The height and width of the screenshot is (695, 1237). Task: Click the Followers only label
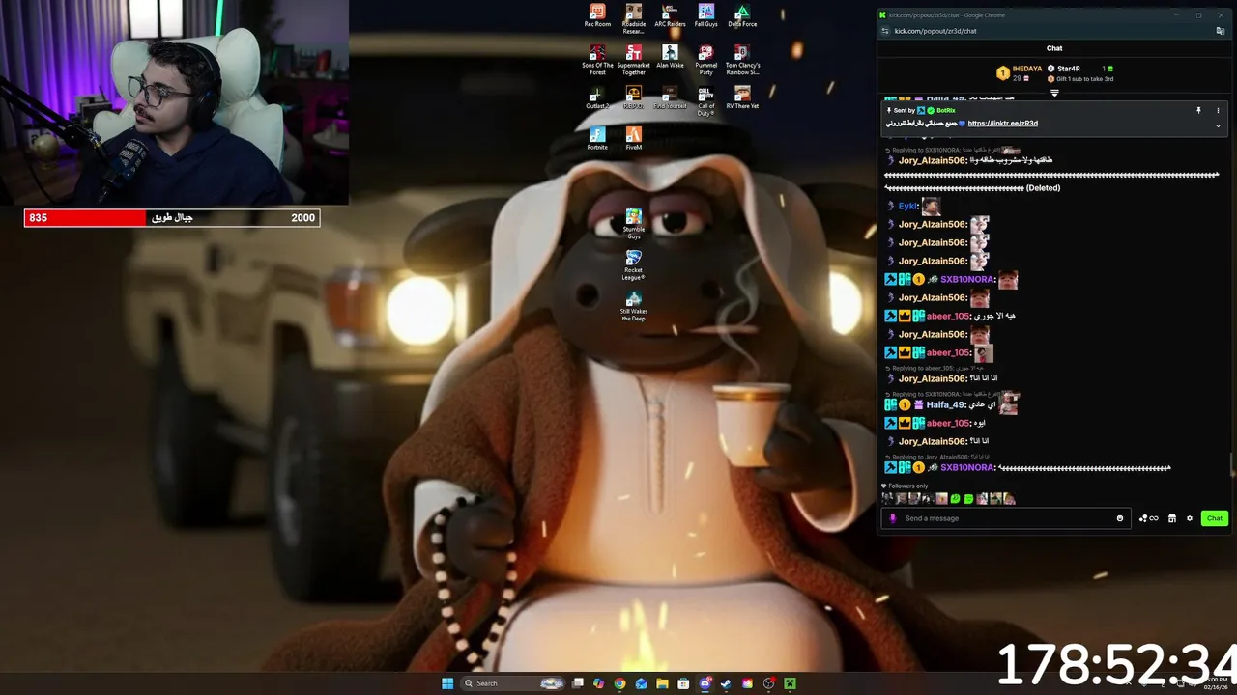coord(907,486)
